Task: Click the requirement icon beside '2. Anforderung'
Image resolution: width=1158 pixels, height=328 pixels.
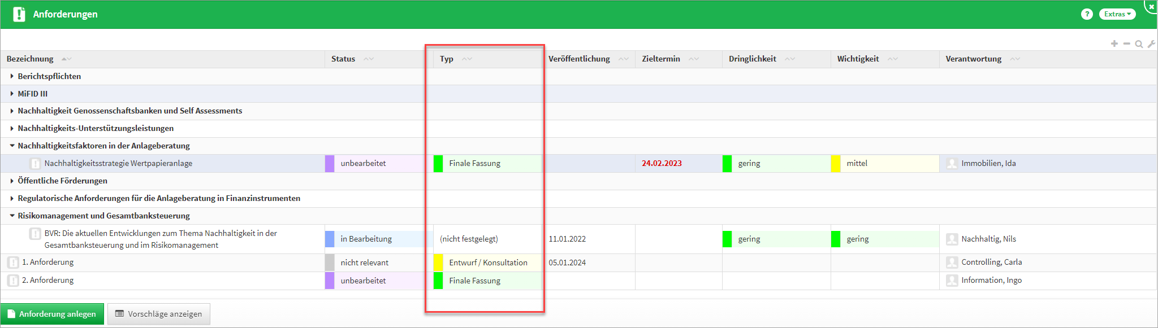Action: [13, 281]
